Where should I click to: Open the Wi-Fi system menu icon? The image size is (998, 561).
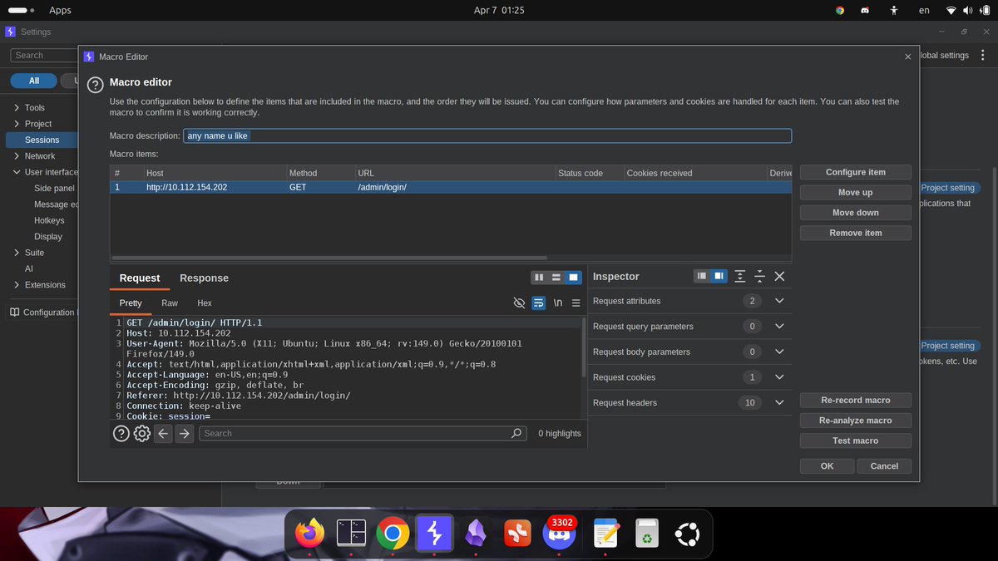[951, 10]
